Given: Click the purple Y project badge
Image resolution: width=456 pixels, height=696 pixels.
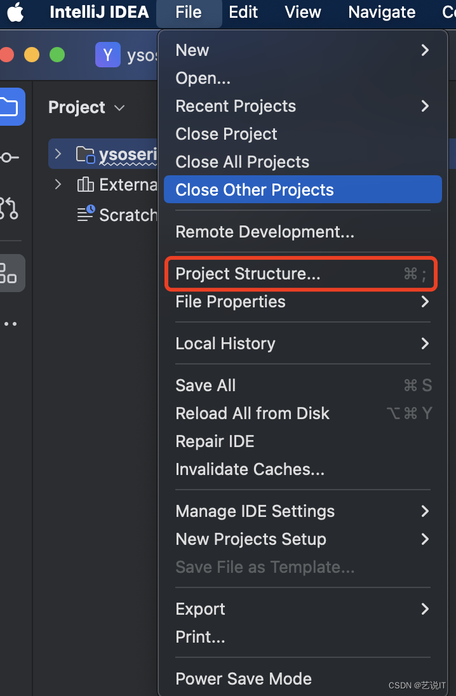Looking at the screenshot, I should 107,55.
